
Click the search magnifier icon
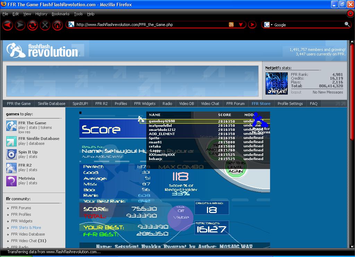pos(347,24)
